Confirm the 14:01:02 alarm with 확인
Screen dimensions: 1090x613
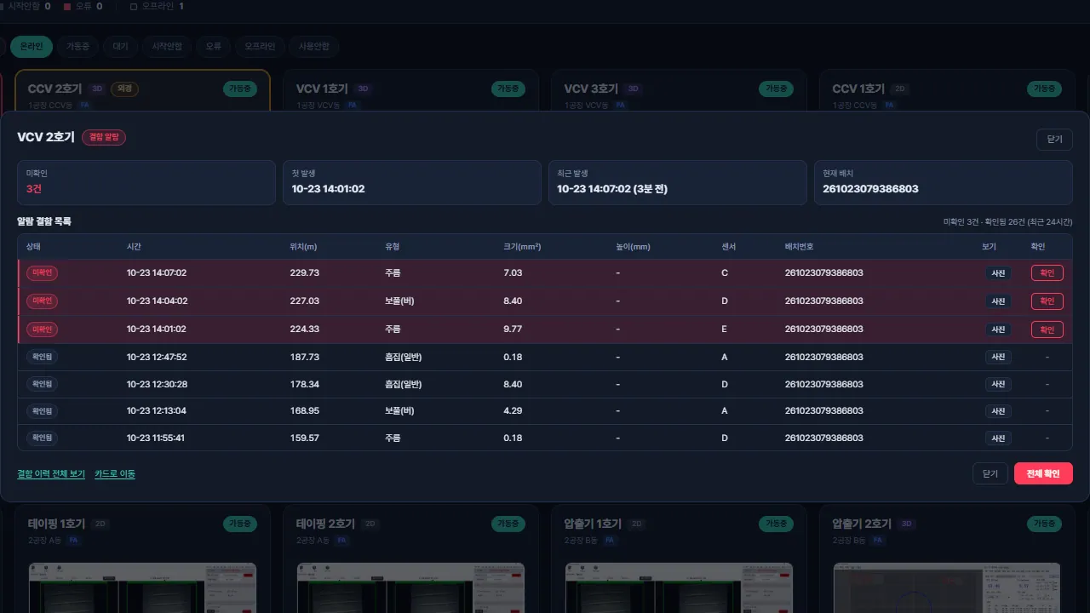tap(1047, 329)
